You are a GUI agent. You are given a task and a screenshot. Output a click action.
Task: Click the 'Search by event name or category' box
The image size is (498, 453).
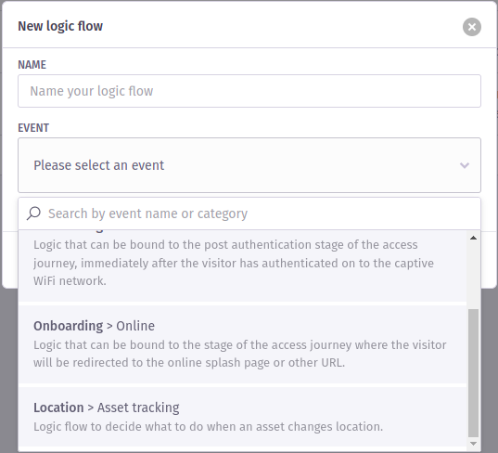coord(249,214)
